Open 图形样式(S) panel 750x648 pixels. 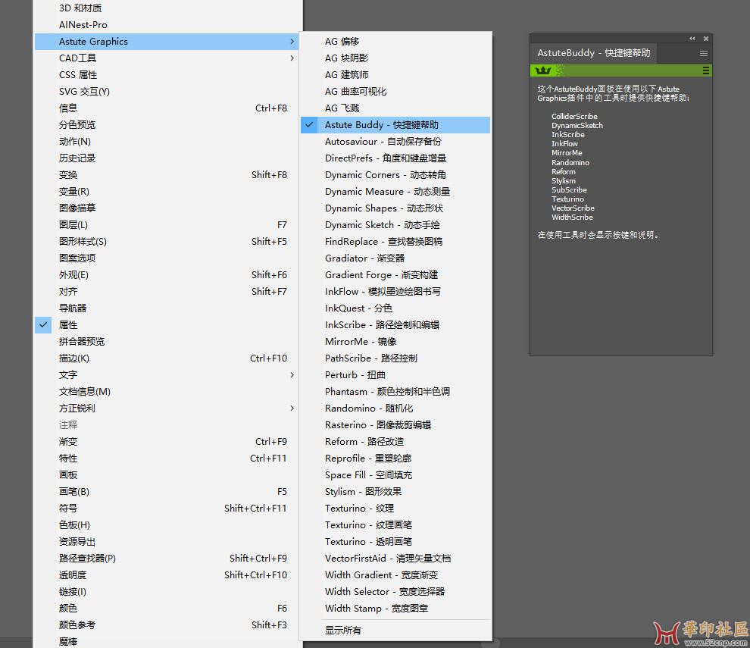pyautogui.click(x=167, y=242)
